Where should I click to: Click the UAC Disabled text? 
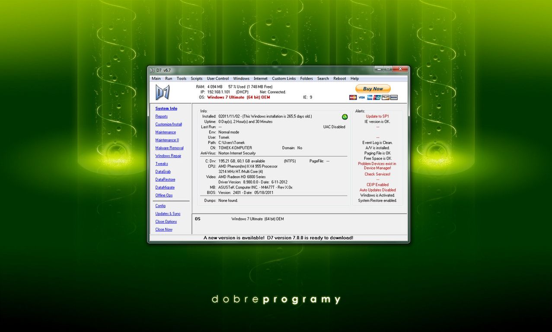tap(334, 127)
